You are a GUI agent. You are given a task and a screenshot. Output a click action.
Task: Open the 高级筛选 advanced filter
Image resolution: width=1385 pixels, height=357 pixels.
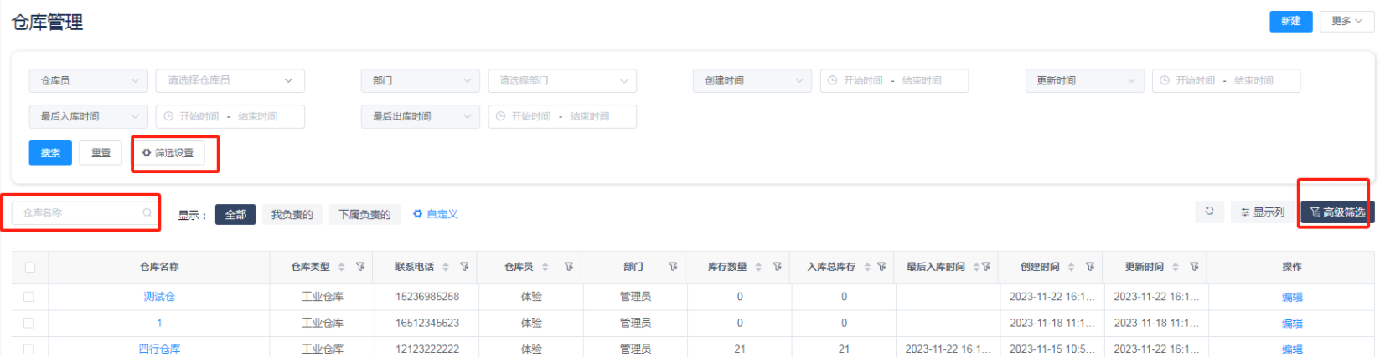click(1338, 212)
